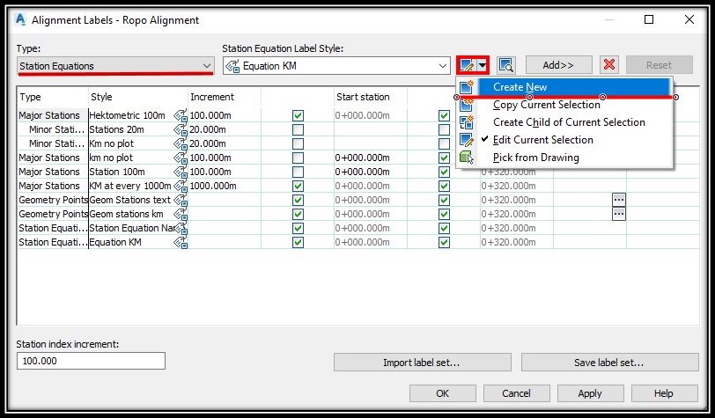Maximize the Alignment Labels dialog
Image resolution: width=715 pixels, height=418 pixels.
[x=649, y=19]
